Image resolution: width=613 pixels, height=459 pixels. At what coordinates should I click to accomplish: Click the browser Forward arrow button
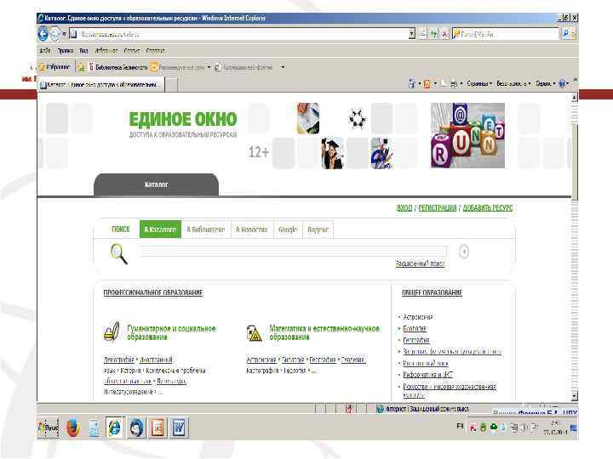click(x=55, y=34)
